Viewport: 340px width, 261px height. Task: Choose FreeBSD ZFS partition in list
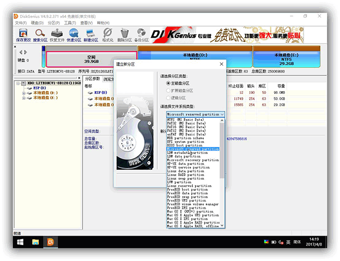pos(193,208)
